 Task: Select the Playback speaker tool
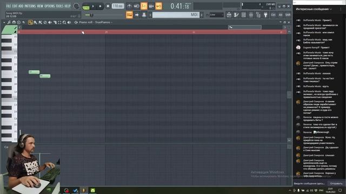tap(69, 23)
